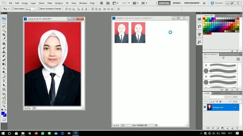Select the Horizontal Type tool
The width and height of the screenshot is (243, 136).
pos(4,81)
